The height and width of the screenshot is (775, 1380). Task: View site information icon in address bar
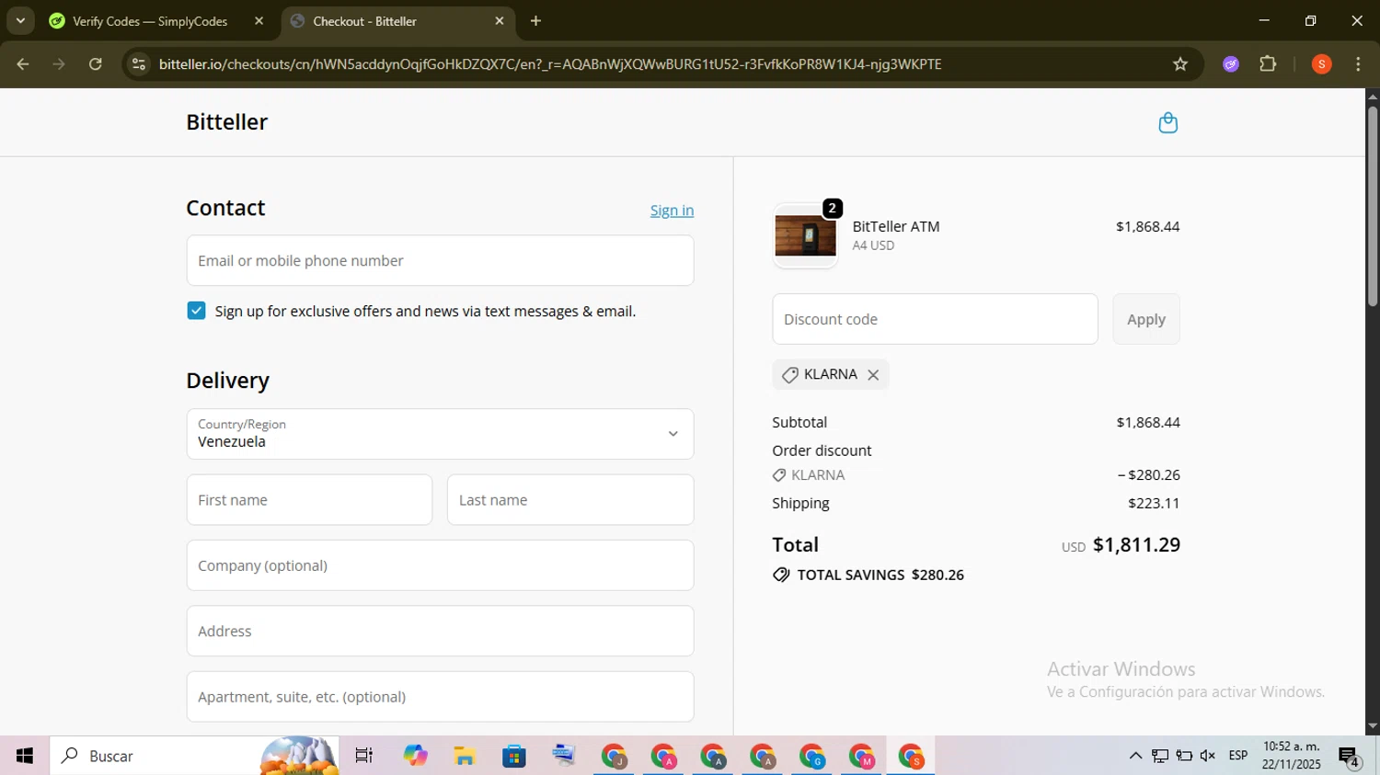[x=139, y=64]
